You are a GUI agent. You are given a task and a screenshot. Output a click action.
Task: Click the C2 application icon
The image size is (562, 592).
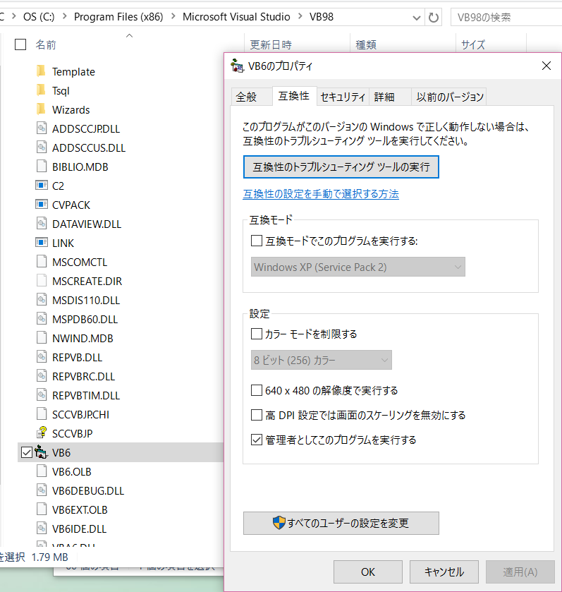[42, 186]
